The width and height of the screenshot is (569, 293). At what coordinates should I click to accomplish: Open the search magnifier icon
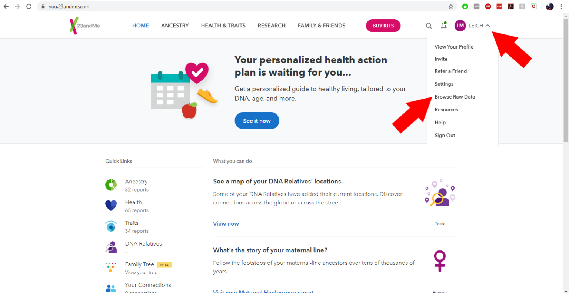click(x=429, y=26)
